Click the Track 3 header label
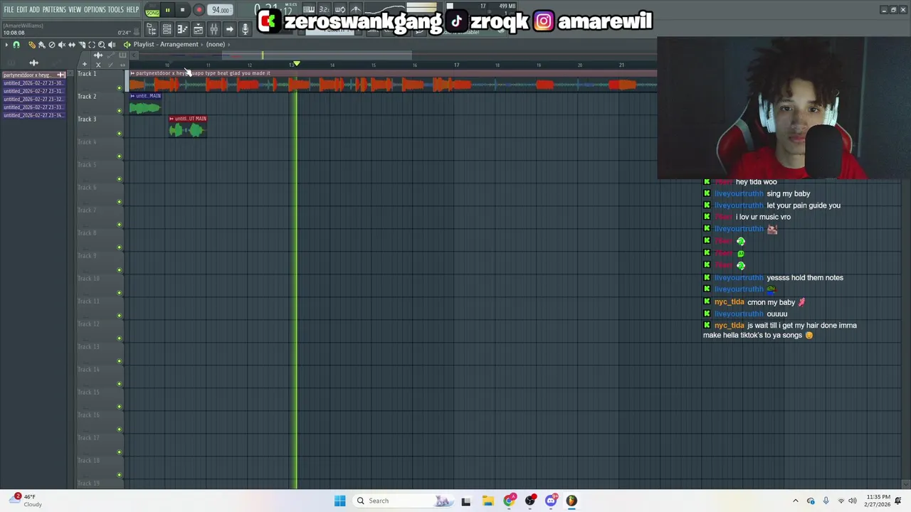Screen dimensions: 911x512 pyautogui.click(x=87, y=119)
